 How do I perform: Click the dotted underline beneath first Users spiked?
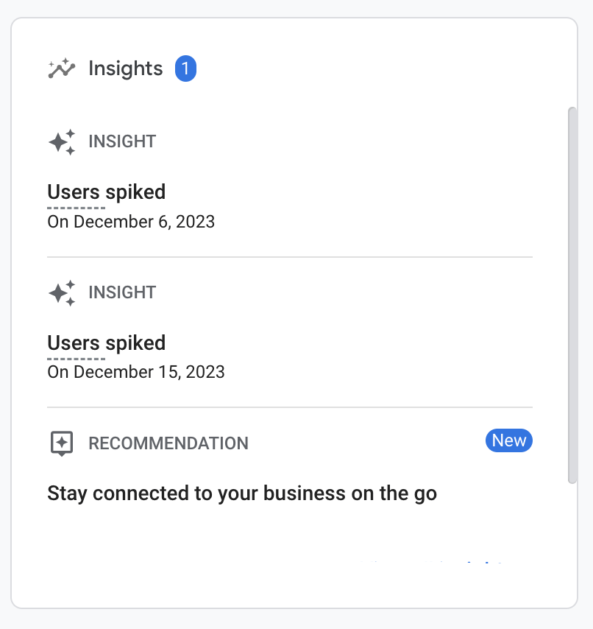77,208
